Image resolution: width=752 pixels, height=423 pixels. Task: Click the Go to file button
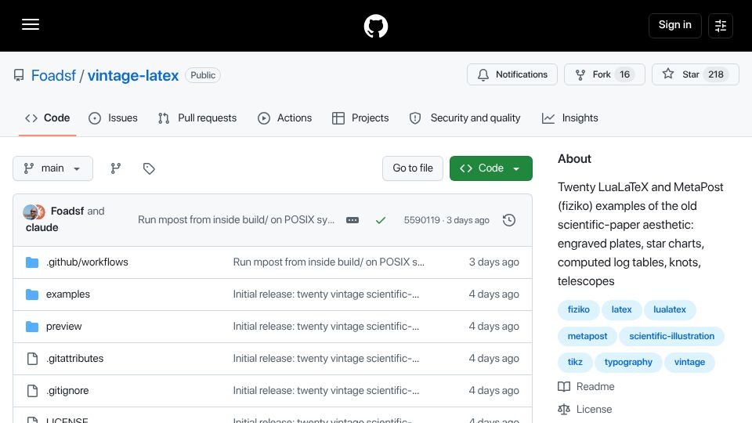click(x=413, y=168)
